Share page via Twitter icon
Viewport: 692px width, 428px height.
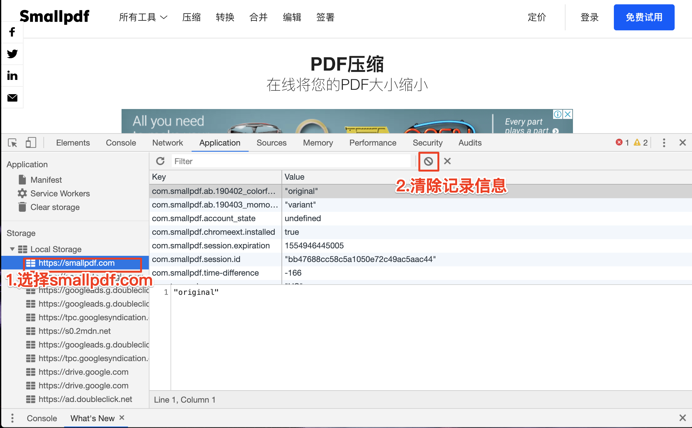point(12,54)
